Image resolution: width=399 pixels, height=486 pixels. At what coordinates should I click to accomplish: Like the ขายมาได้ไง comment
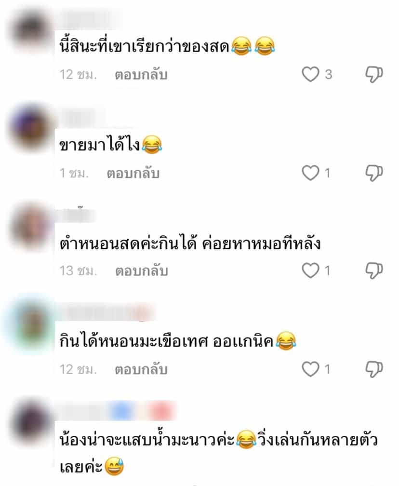[310, 173]
